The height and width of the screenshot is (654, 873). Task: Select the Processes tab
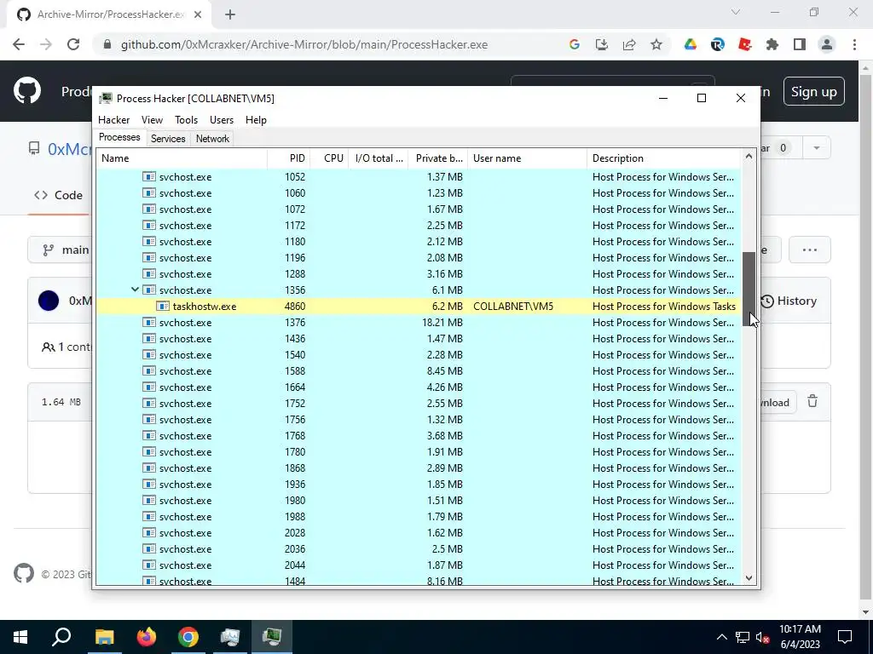pyautogui.click(x=119, y=137)
